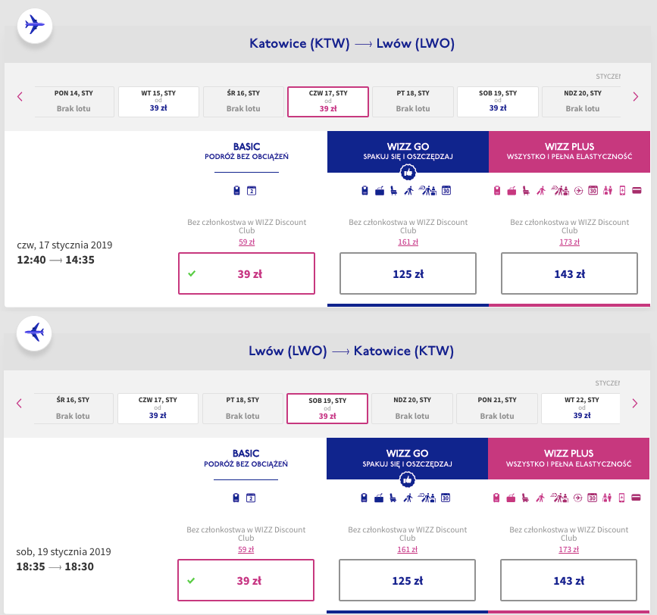Pick outbound date WT 15, STY

point(158,101)
